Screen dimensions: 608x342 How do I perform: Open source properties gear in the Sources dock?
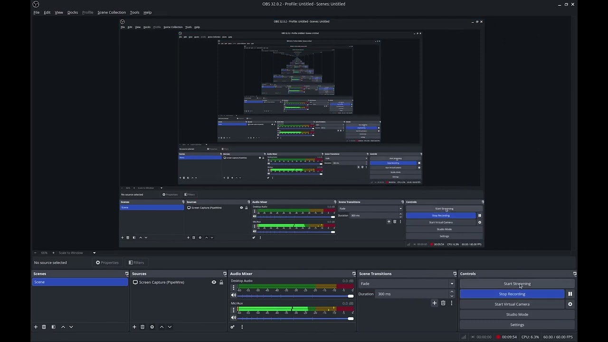pos(152,327)
